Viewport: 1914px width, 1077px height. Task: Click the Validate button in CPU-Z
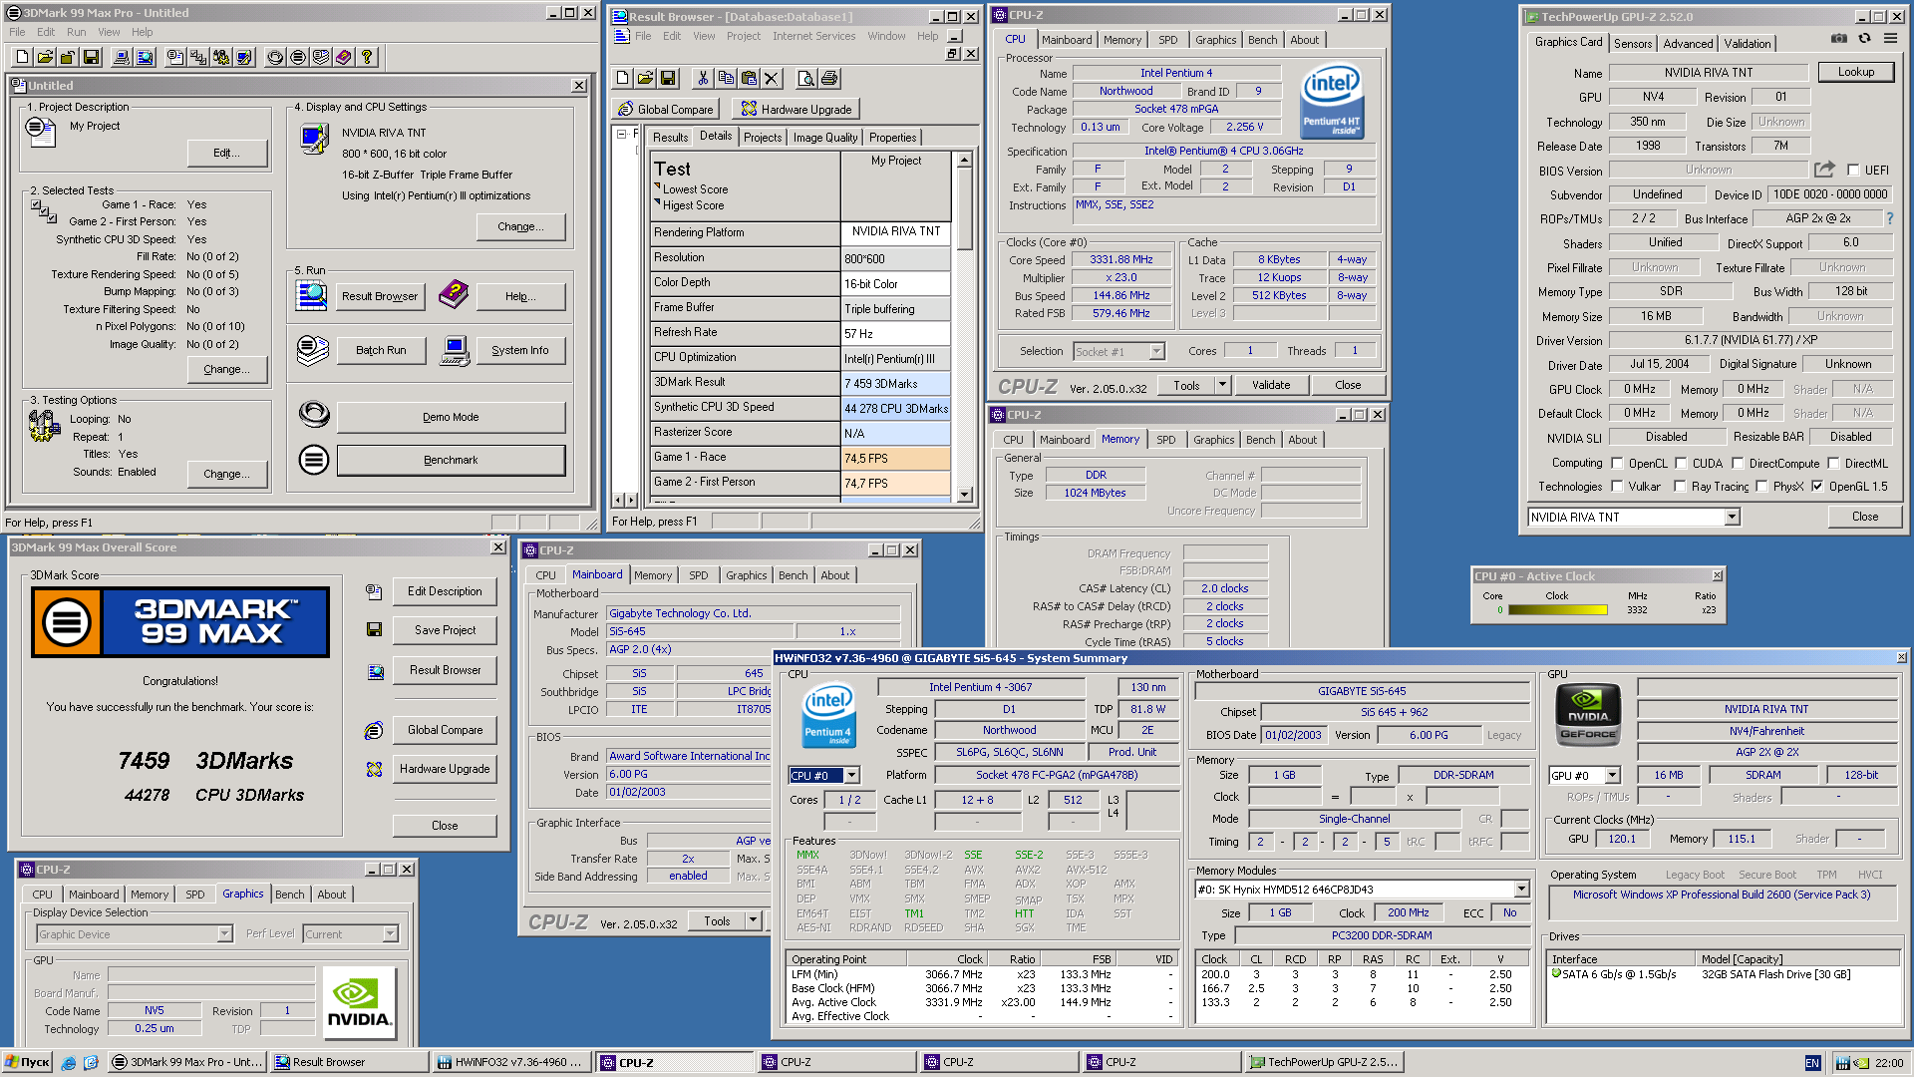tap(1271, 385)
